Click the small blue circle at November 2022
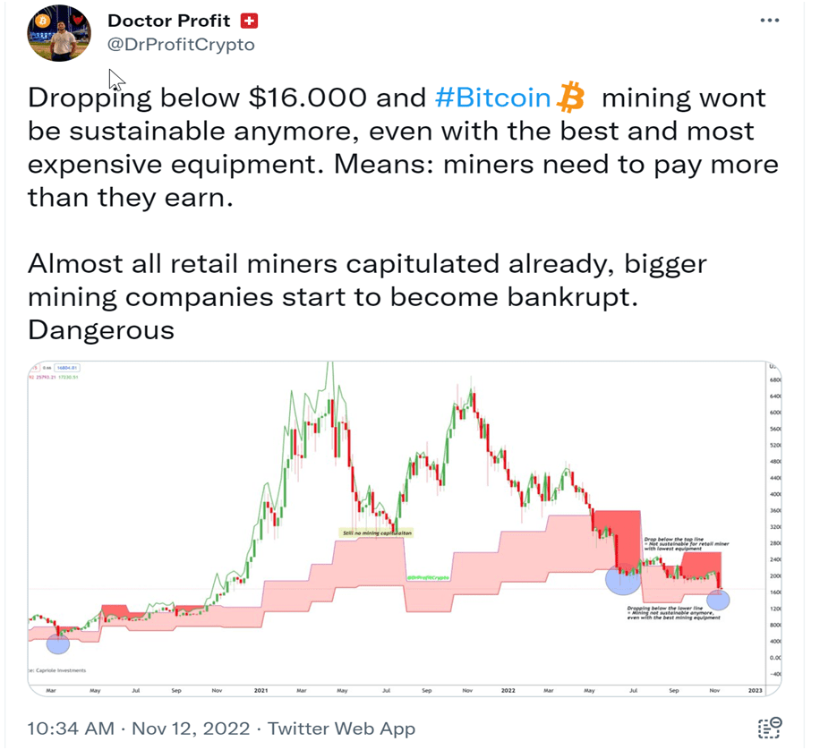The height and width of the screenshot is (750, 820). pos(718,599)
